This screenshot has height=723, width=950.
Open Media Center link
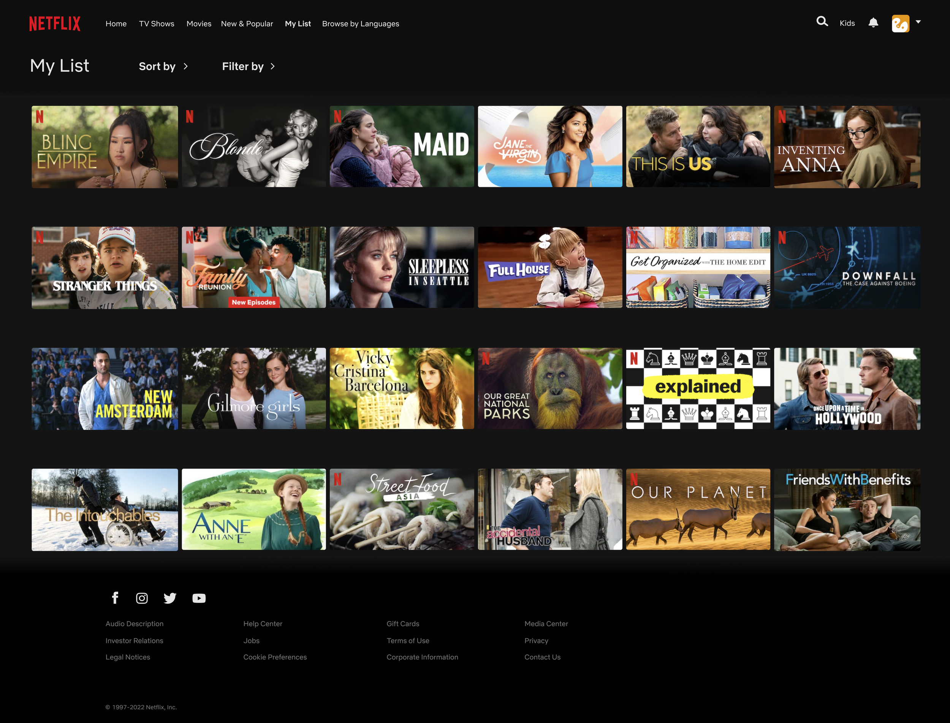coord(546,623)
